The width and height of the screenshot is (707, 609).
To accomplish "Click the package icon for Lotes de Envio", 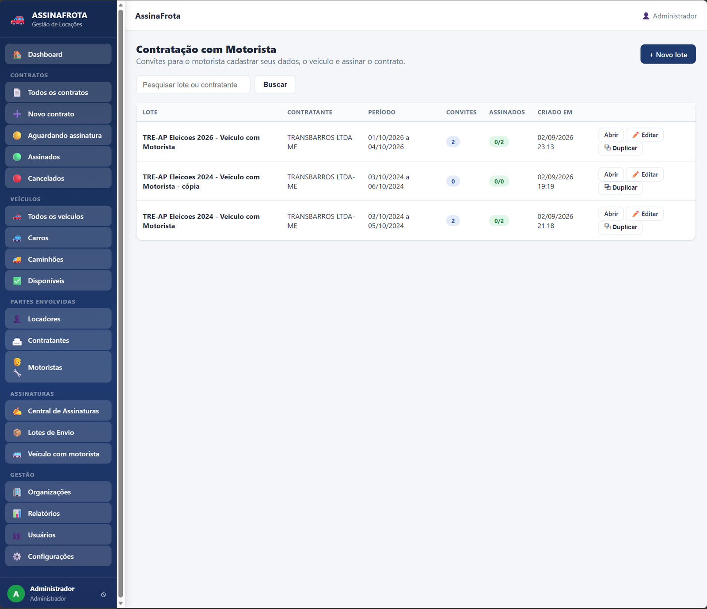I will point(17,433).
